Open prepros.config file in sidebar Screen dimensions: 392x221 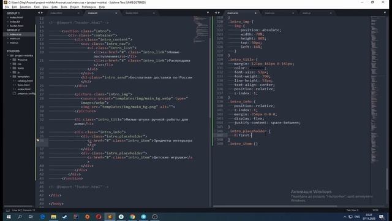click(26, 93)
